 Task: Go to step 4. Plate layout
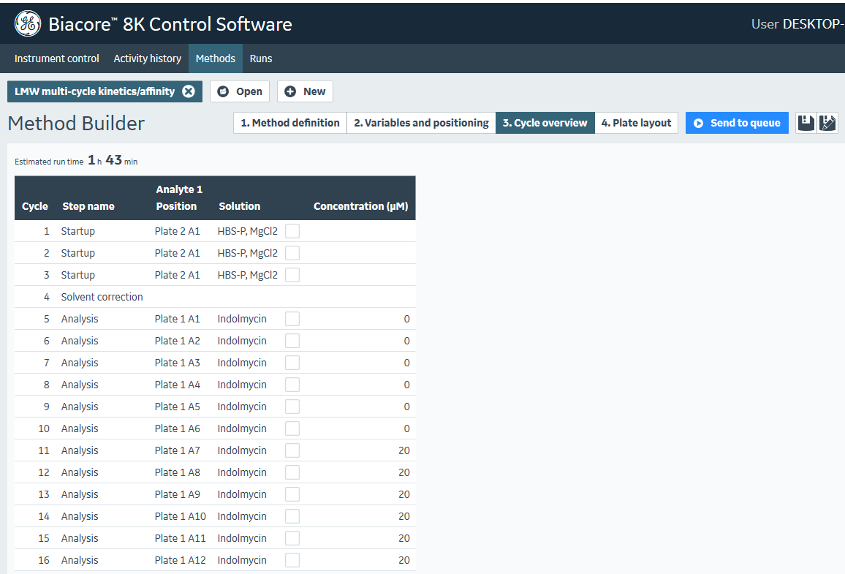coord(636,123)
